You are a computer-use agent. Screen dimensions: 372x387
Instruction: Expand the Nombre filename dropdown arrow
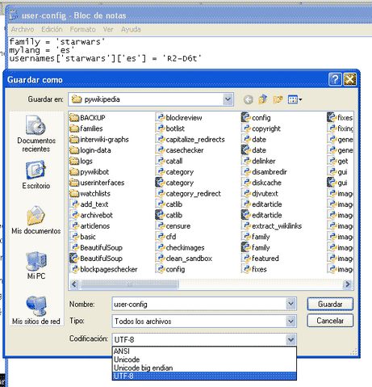pos(290,304)
